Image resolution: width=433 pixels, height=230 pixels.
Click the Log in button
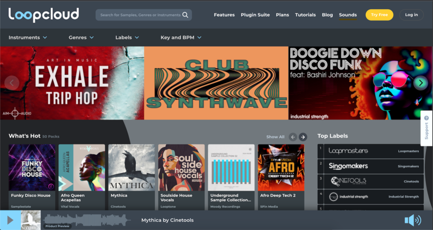coord(411,15)
